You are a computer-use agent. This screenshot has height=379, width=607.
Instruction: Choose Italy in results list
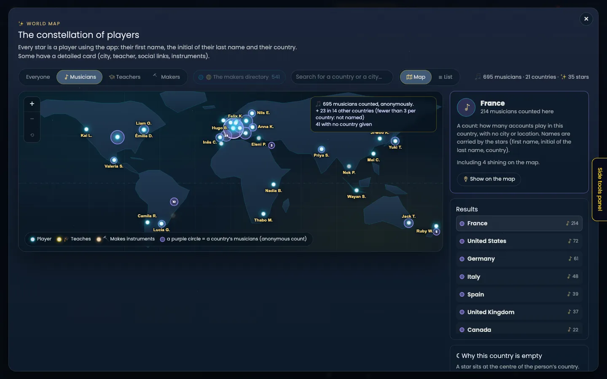coord(519,277)
